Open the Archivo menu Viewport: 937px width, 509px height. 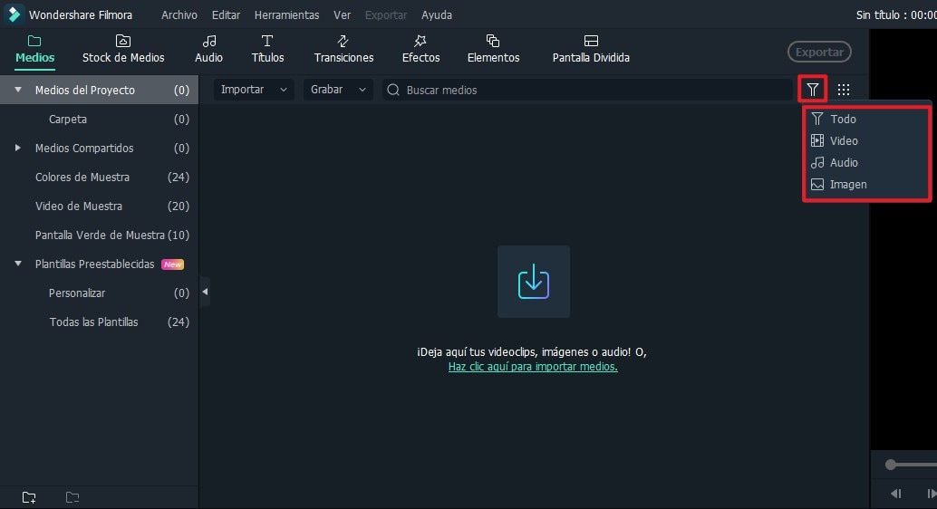179,14
